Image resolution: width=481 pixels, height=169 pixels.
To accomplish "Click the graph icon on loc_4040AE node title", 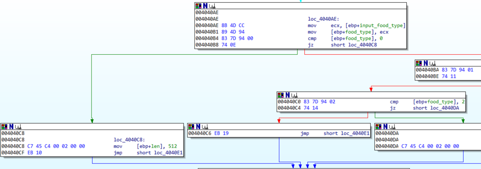I will pyautogui.click(x=212, y=6).
